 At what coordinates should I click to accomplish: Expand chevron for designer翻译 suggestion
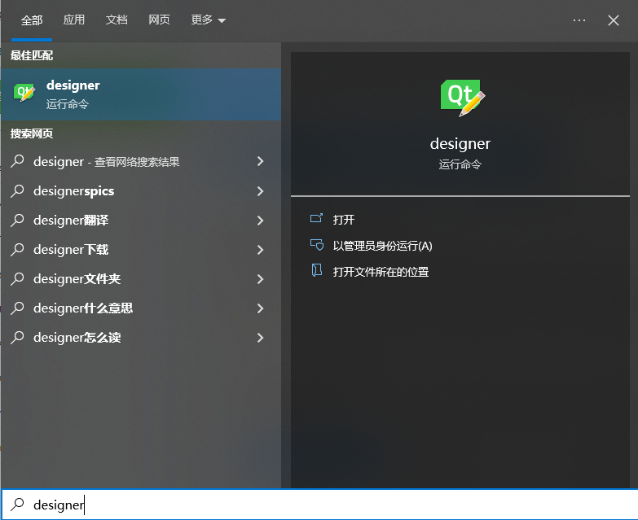[x=261, y=221]
